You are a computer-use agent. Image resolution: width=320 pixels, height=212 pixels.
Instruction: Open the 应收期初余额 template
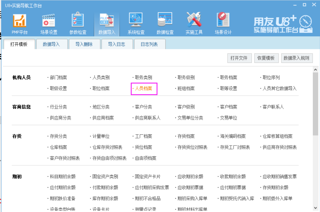tap(190, 177)
